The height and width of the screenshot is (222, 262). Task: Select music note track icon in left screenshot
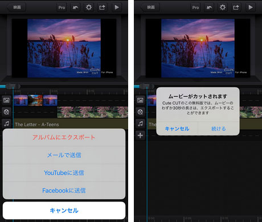click(x=6, y=124)
